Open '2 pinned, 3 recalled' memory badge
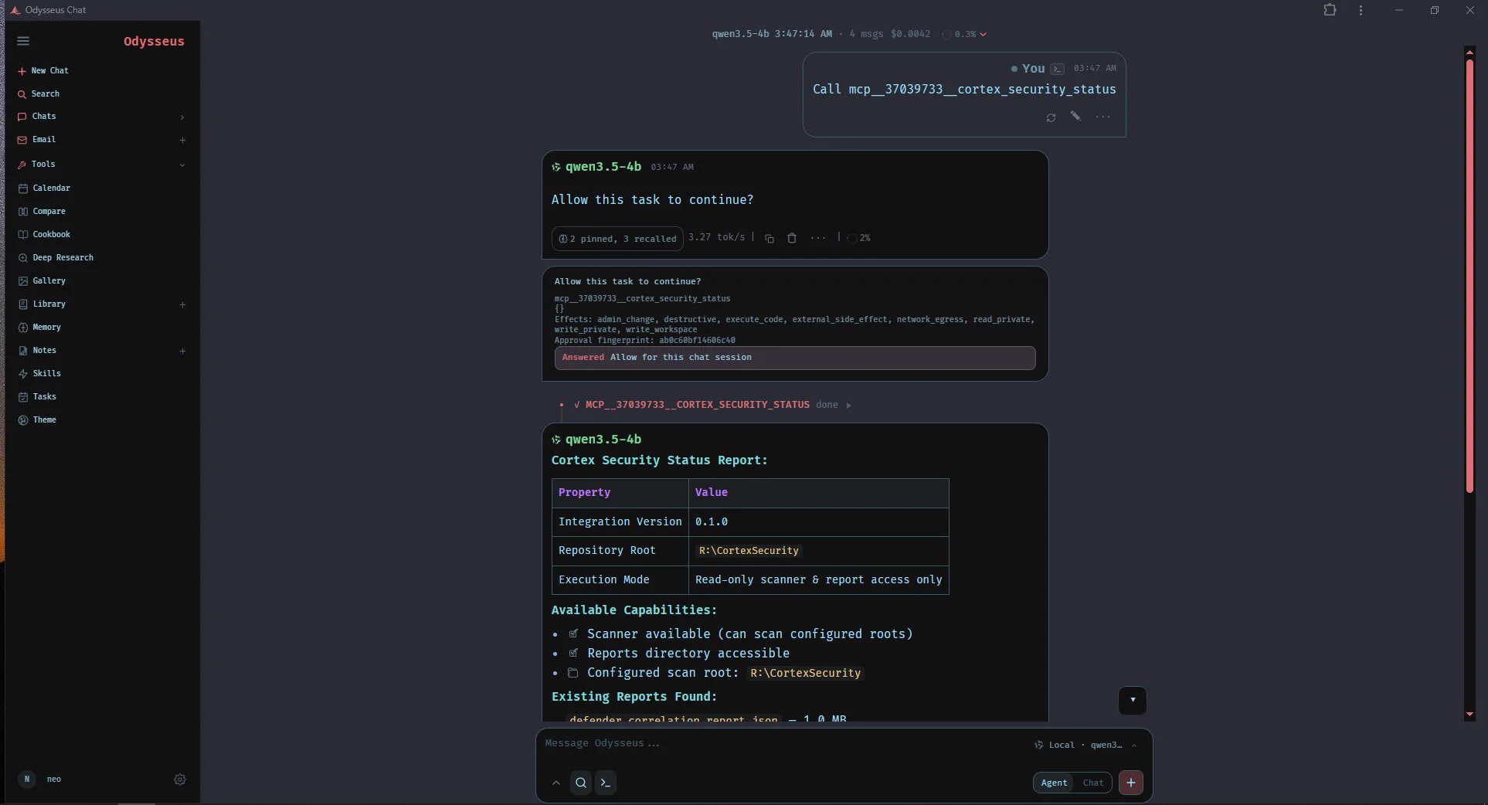The image size is (1488, 805). [617, 239]
